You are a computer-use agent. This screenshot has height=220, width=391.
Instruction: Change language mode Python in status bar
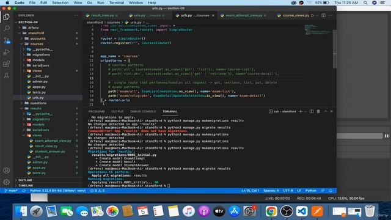(x=311, y=191)
